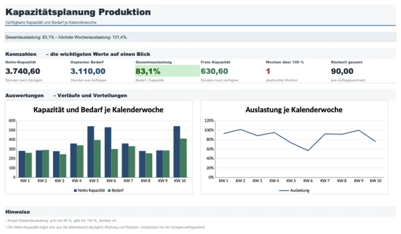Image resolution: width=401 pixels, height=234 pixels.
Task: Select the note starting 'Die Netto-Kapazität ergibt sich'
Action: coord(105,227)
